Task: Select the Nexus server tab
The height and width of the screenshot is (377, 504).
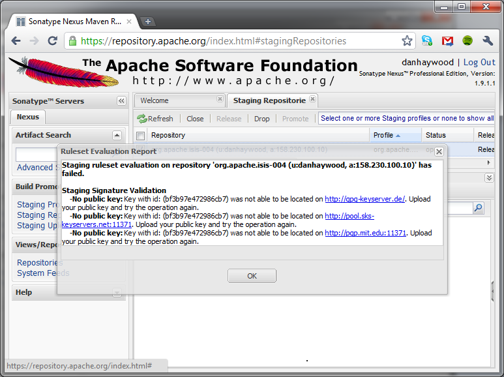Action: click(x=27, y=117)
